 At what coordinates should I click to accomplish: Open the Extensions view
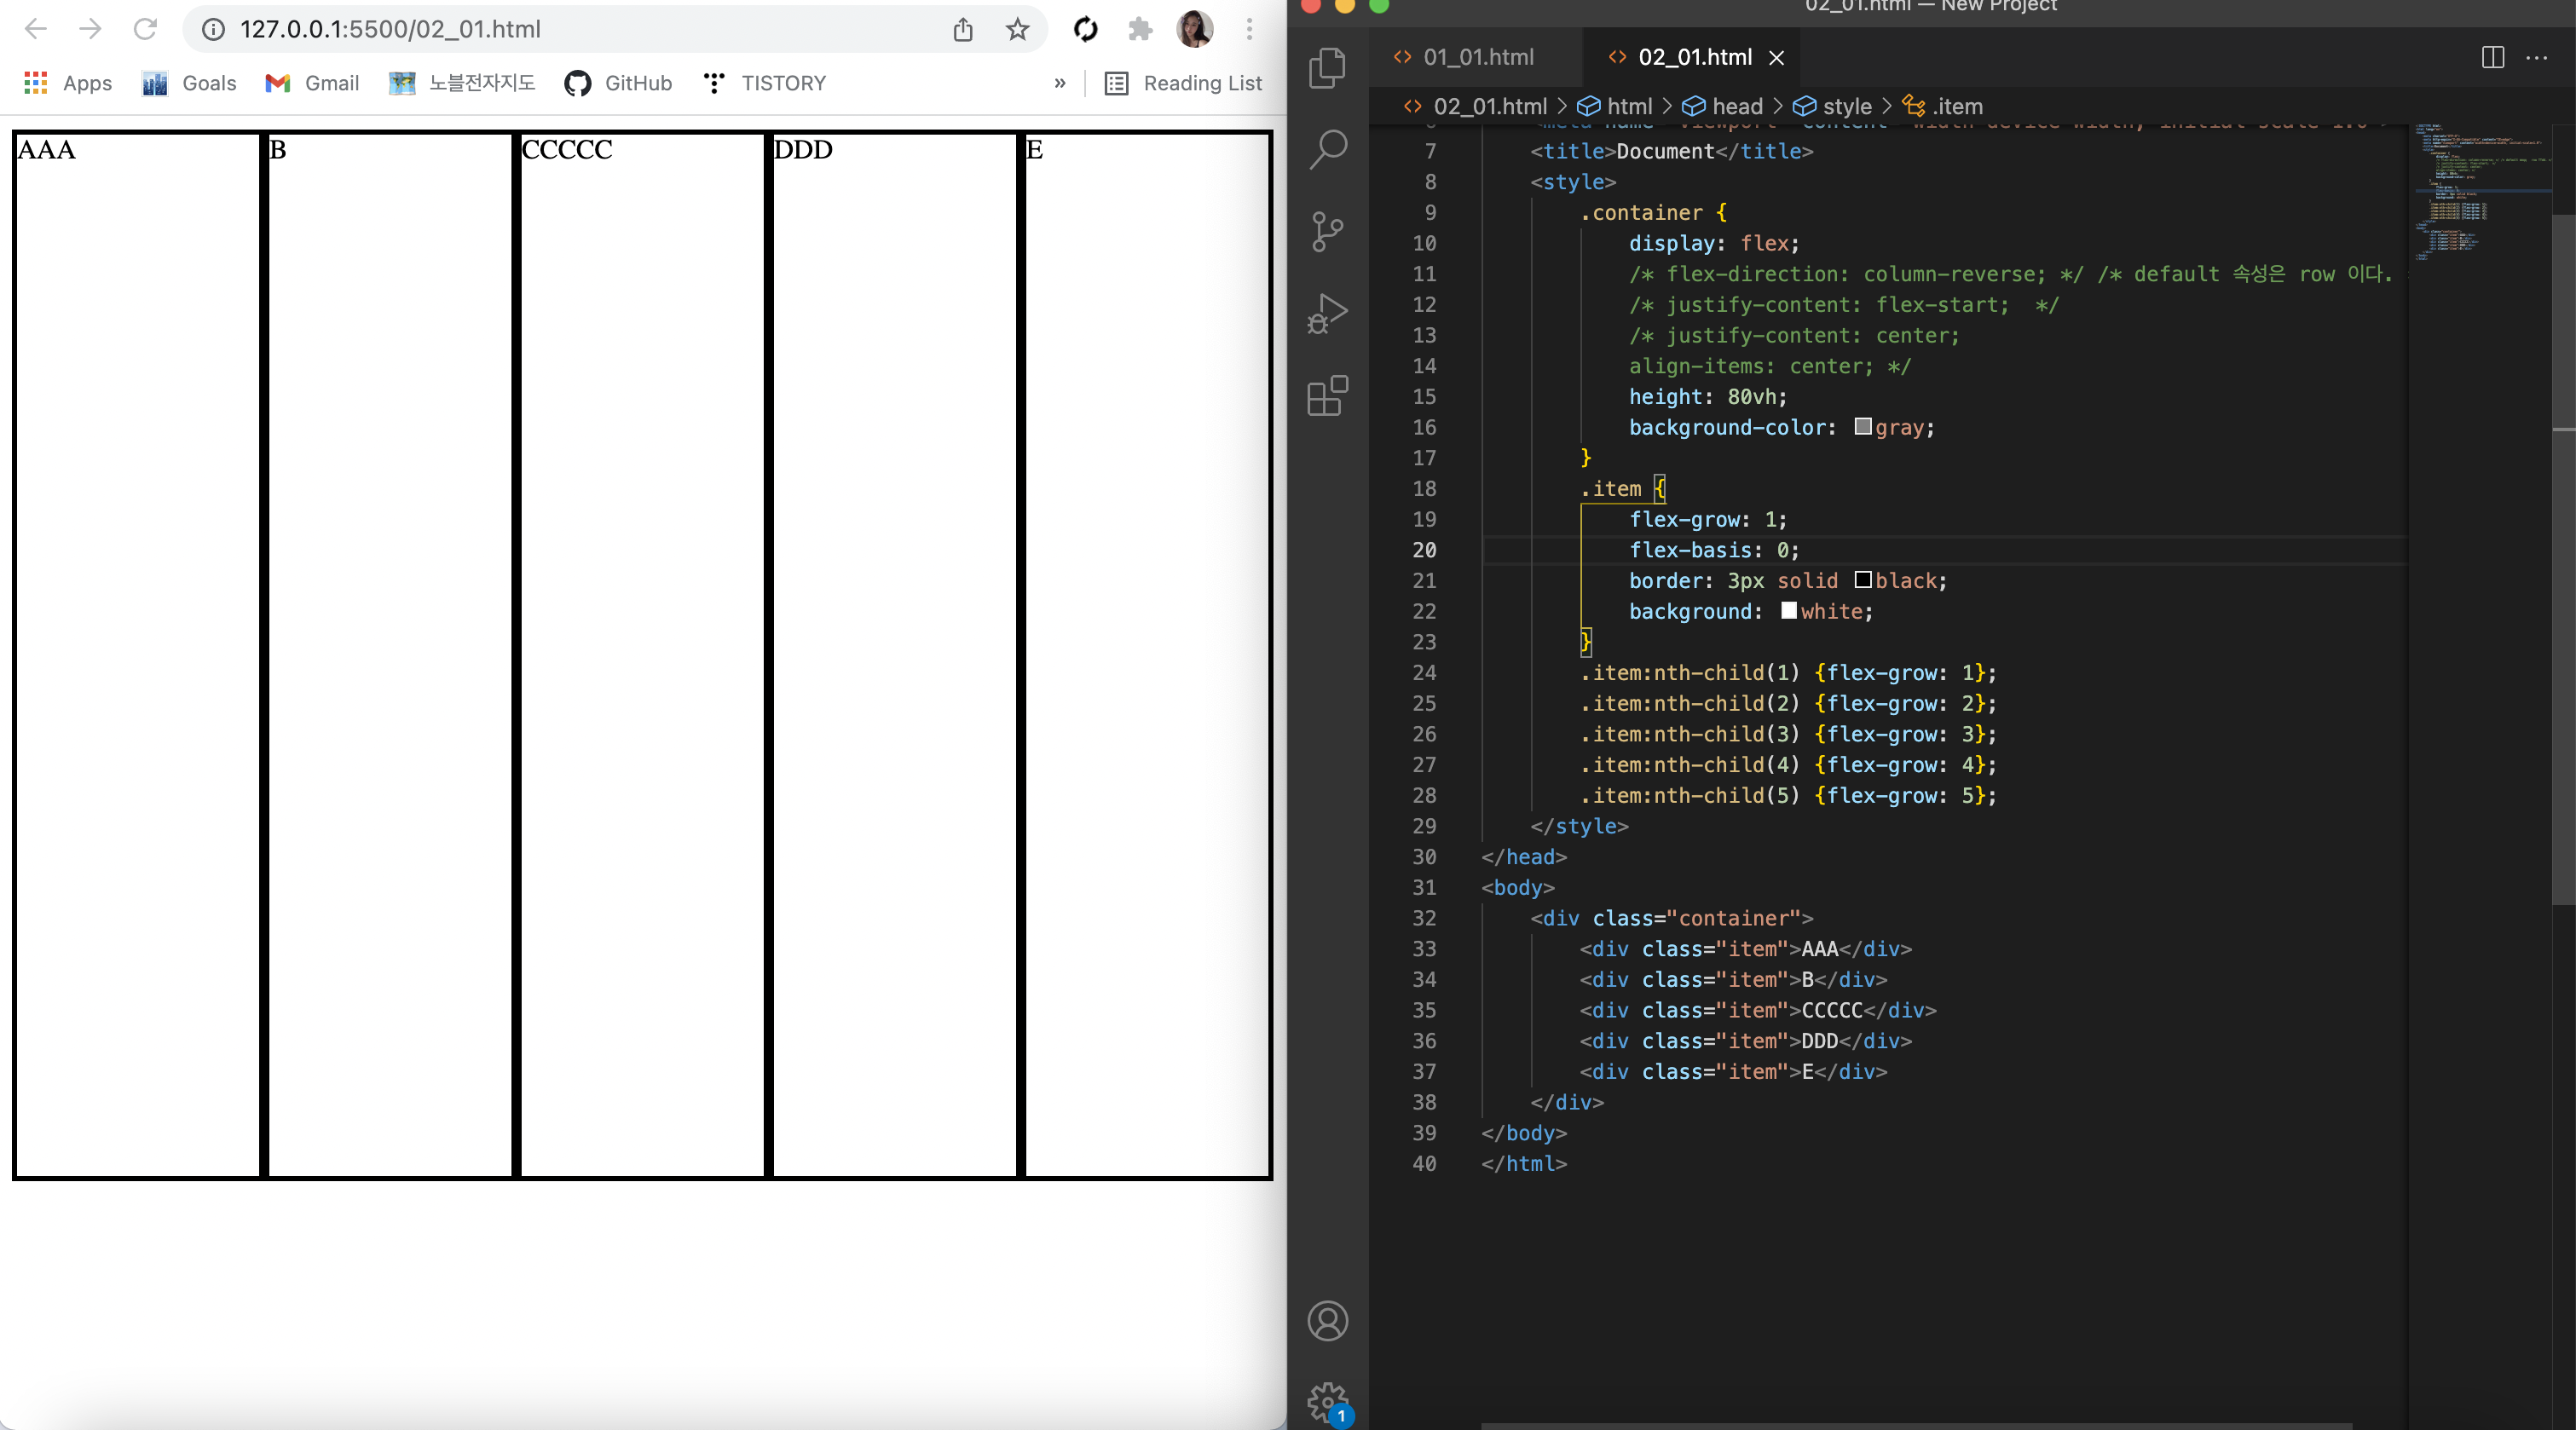[x=1327, y=396]
